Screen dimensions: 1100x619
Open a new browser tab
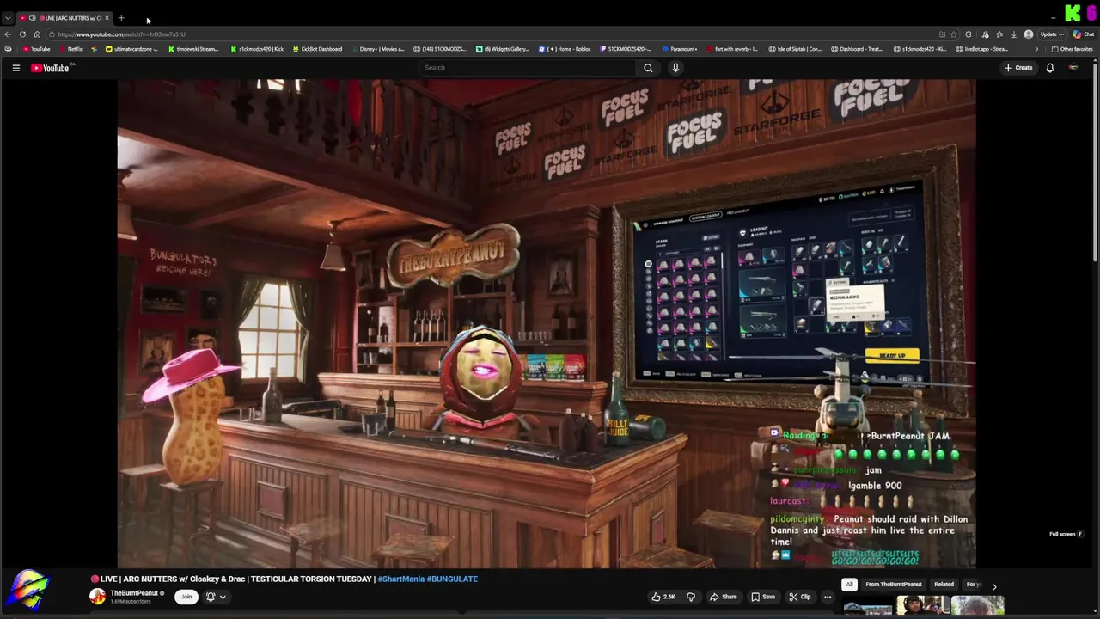click(121, 18)
